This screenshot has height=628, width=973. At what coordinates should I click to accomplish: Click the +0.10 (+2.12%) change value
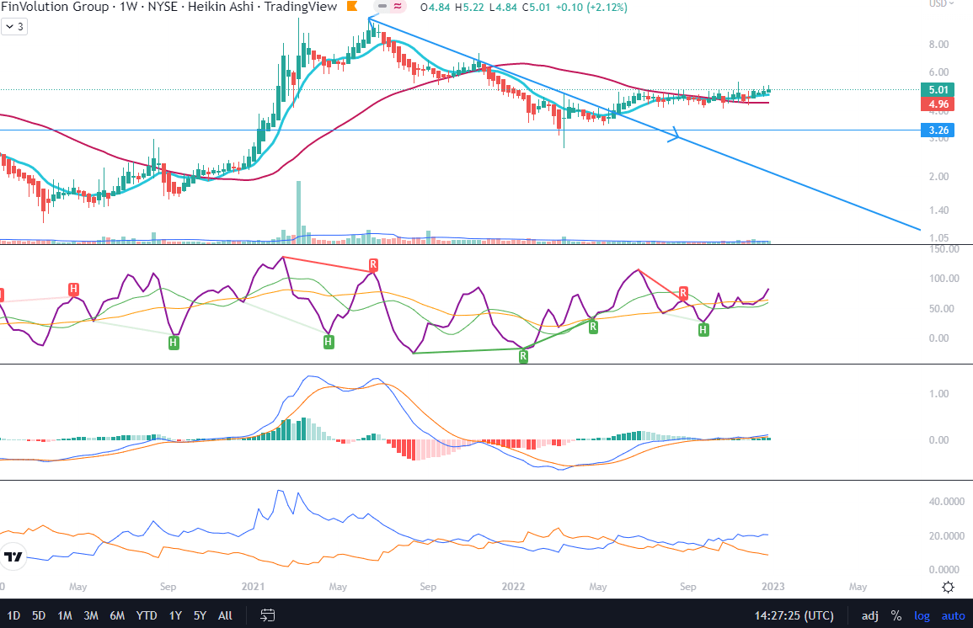click(591, 8)
